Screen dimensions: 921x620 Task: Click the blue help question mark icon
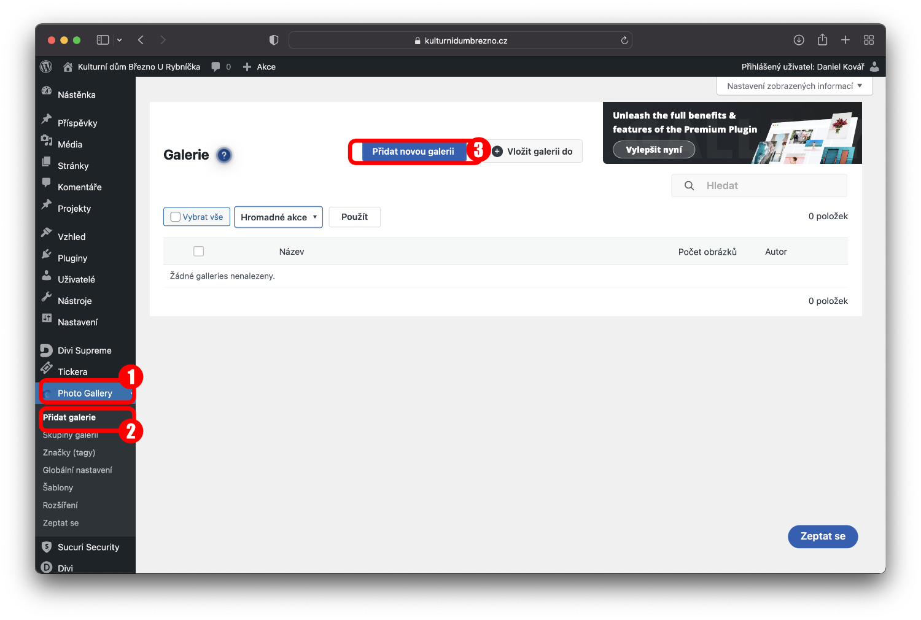(x=224, y=155)
